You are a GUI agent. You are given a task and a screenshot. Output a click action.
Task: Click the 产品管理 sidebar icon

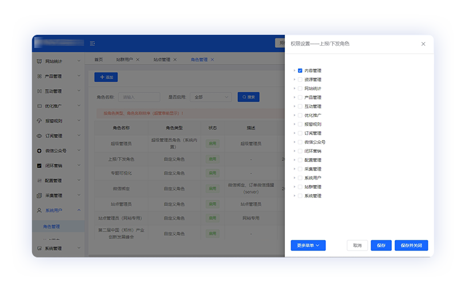(x=39, y=76)
